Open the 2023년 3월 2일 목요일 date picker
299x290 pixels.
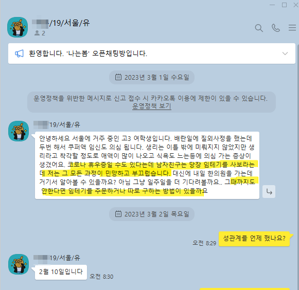(152, 214)
